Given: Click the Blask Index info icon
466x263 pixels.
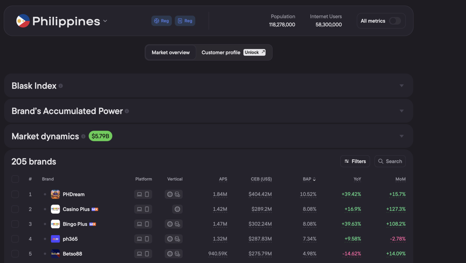Looking at the screenshot, I should click(61, 86).
